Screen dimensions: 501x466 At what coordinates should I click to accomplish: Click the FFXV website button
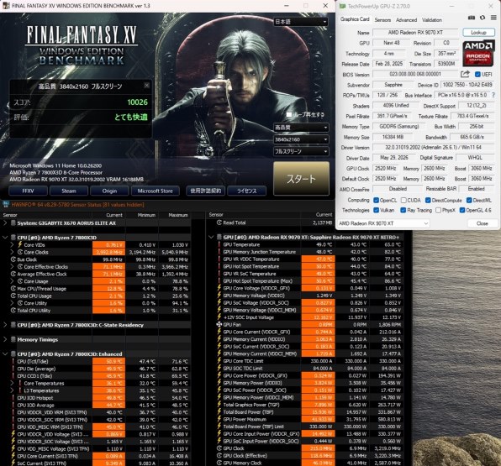point(28,191)
